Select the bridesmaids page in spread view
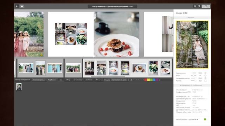The width and height of the screenshot is (225, 126). pos(29,34)
